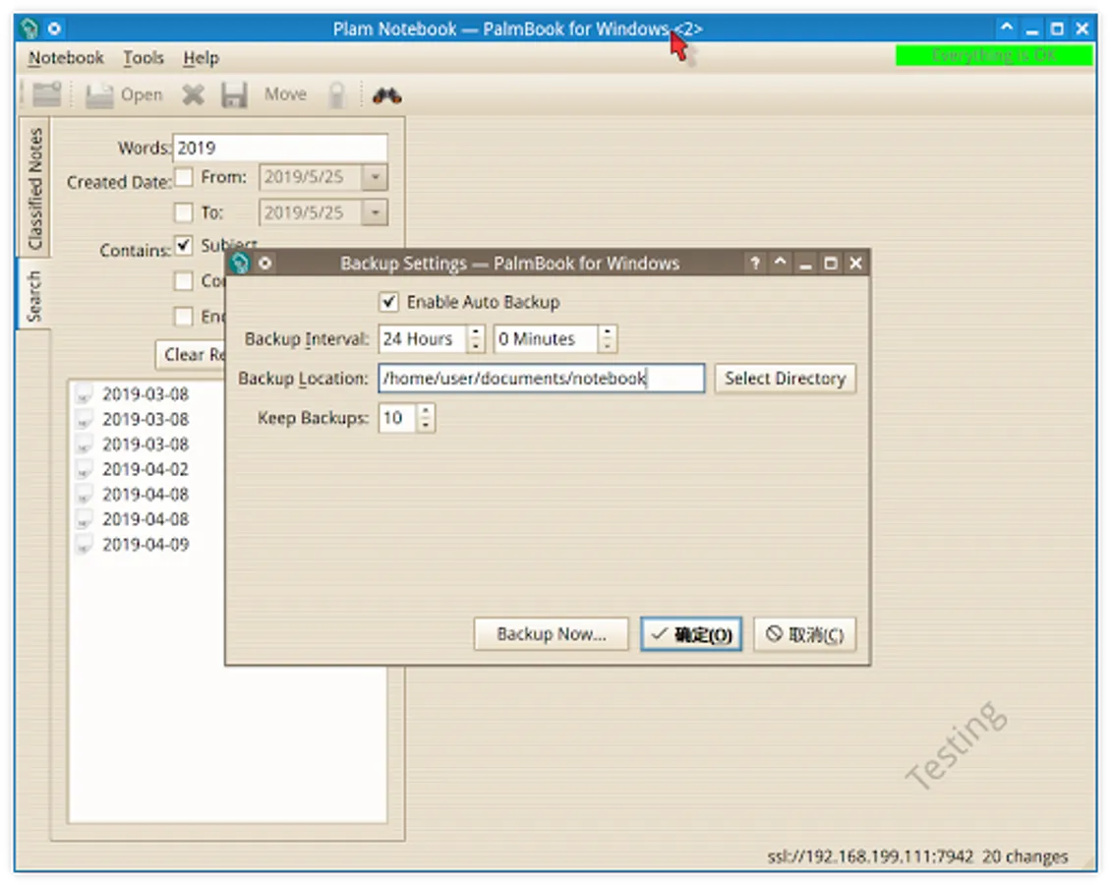
Task: Enable the Created Date From checkbox
Action: point(183,177)
